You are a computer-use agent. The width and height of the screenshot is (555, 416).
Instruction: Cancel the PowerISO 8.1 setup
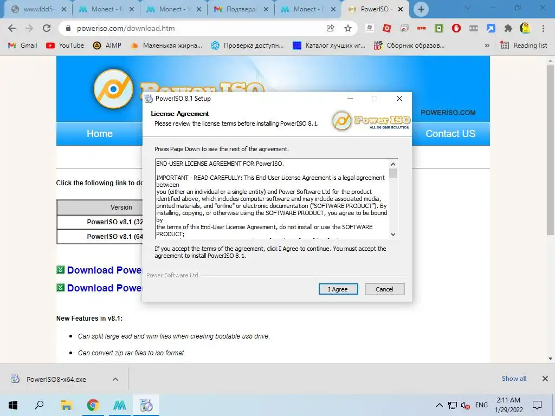point(385,289)
